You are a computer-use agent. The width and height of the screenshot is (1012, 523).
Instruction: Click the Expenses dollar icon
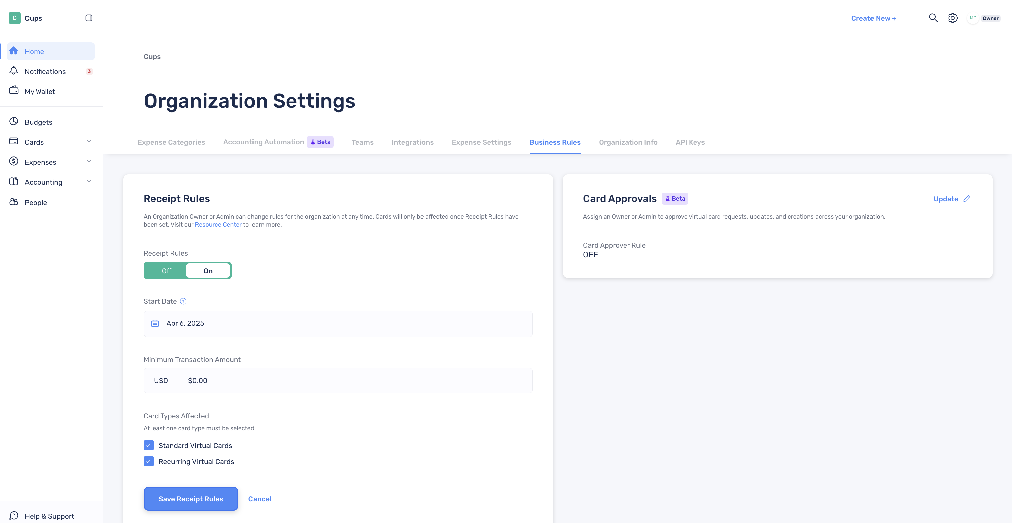pos(14,161)
